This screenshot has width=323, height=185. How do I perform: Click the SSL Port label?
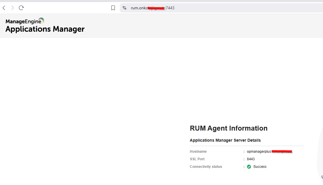[197, 159]
